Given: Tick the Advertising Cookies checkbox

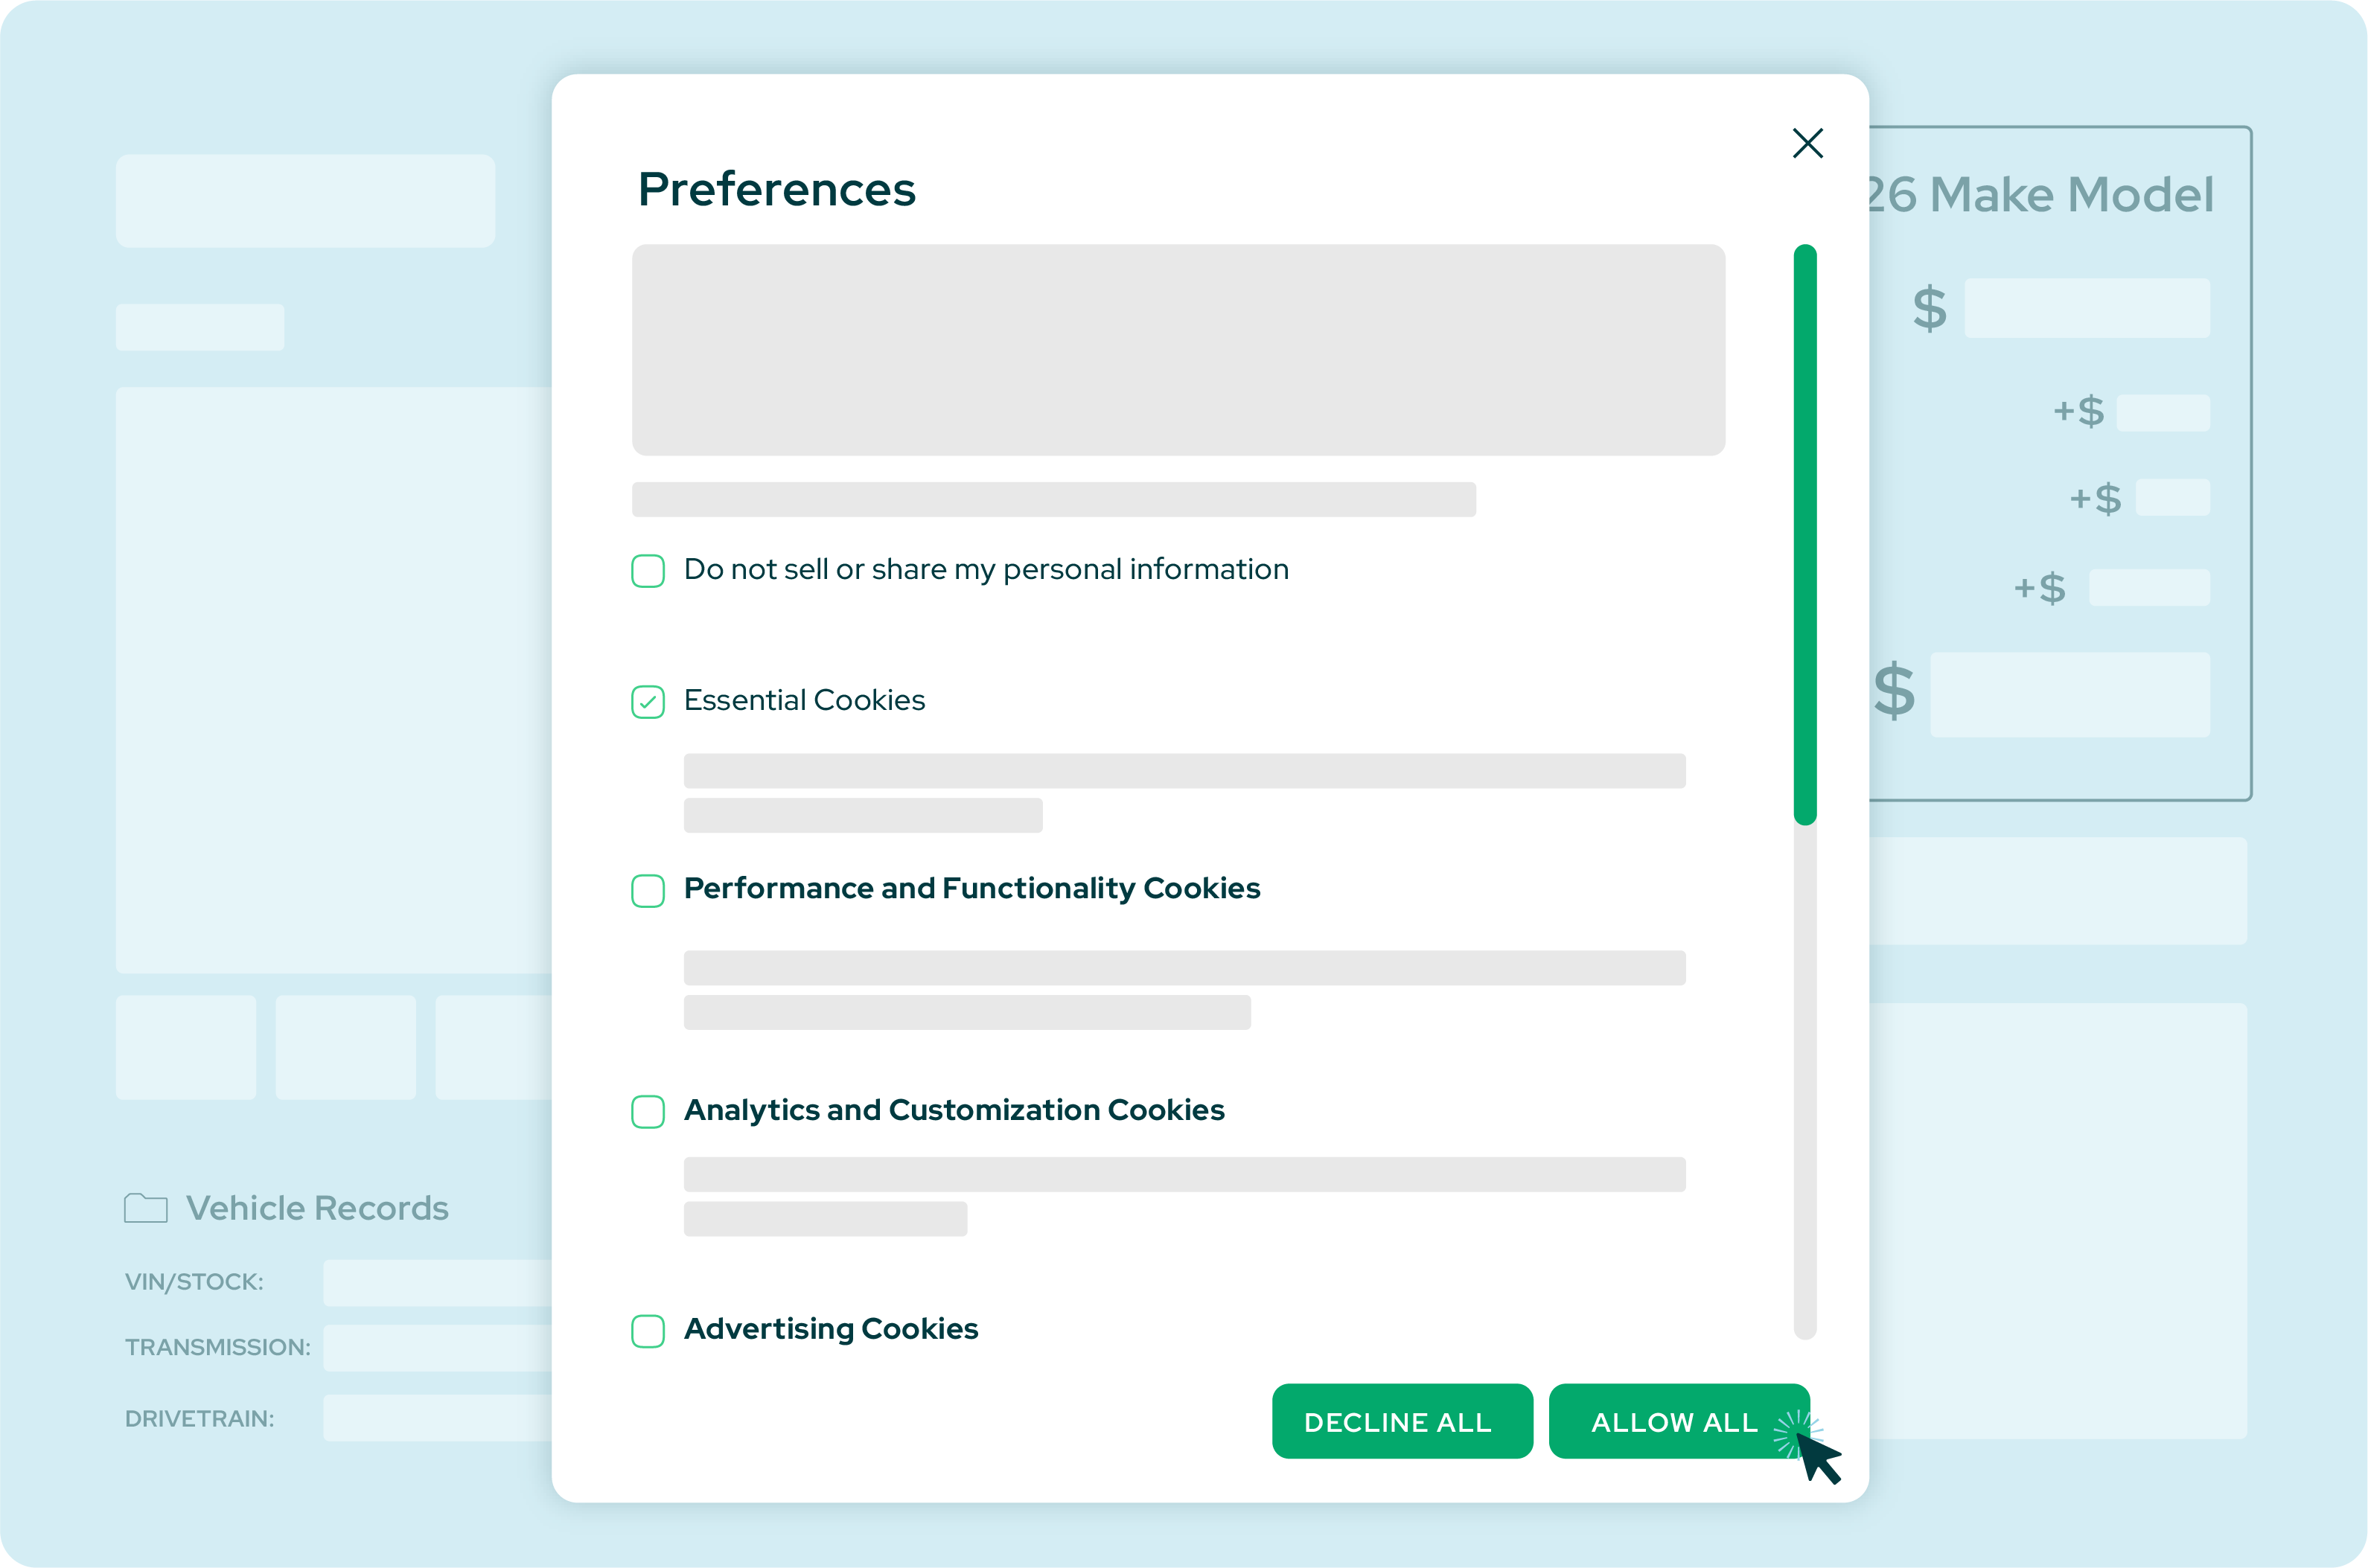Looking at the screenshot, I should [648, 1330].
